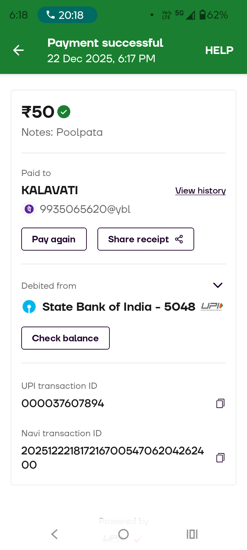
Task: Tap the Share receipt button
Action: point(145,239)
